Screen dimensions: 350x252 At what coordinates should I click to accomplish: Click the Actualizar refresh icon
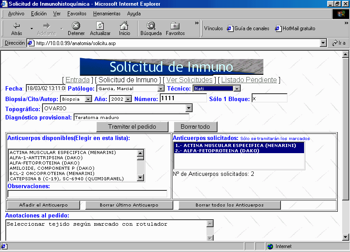pos(100,26)
